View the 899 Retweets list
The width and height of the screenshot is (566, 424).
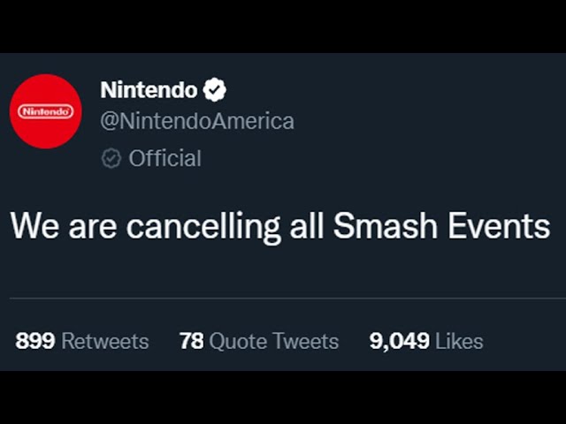[x=82, y=341]
